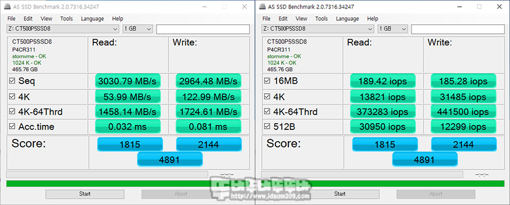Toggle the 4K-64Thrd checkbox in left window

(x=12, y=112)
